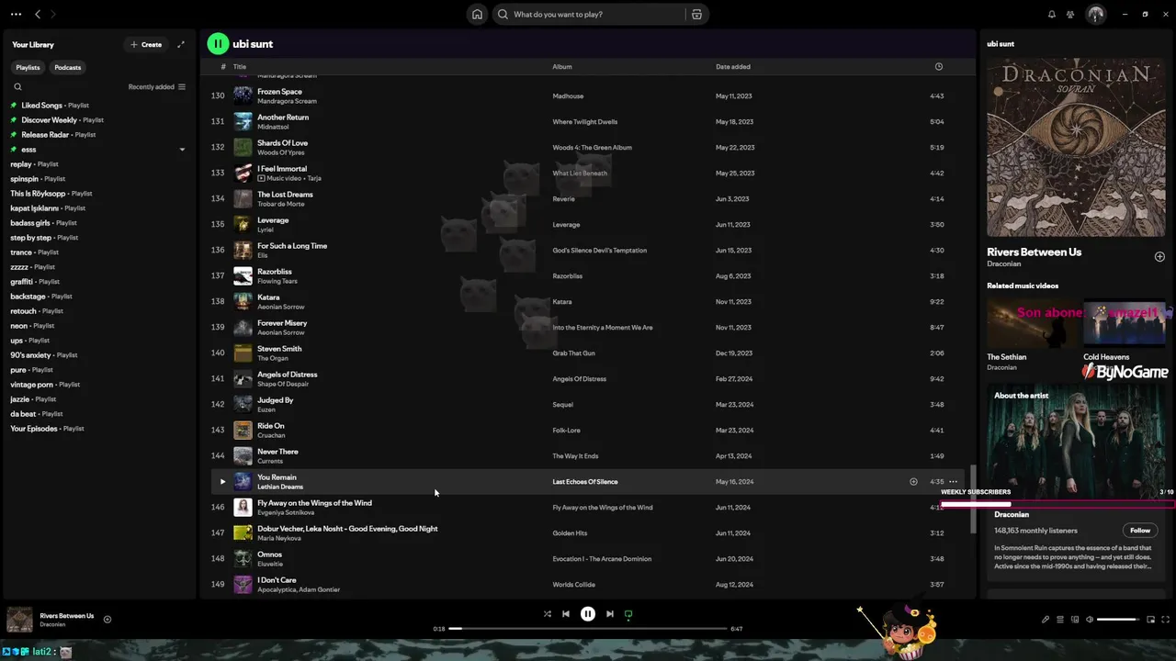Open Lethian Dreams artist link

coord(280,487)
